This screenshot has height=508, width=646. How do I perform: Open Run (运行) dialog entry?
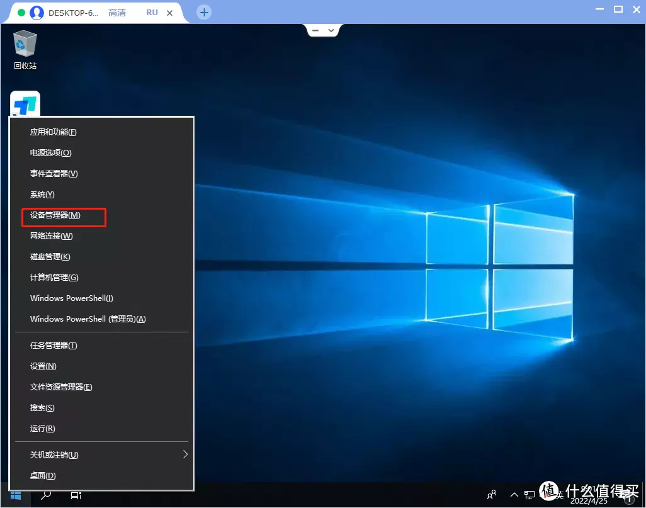(x=101, y=429)
